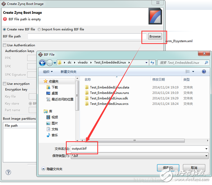Click the vivado segment in the address path
This screenshot has width=212, height=185.
click(81, 63)
